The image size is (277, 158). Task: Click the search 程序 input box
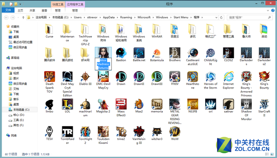(249, 17)
